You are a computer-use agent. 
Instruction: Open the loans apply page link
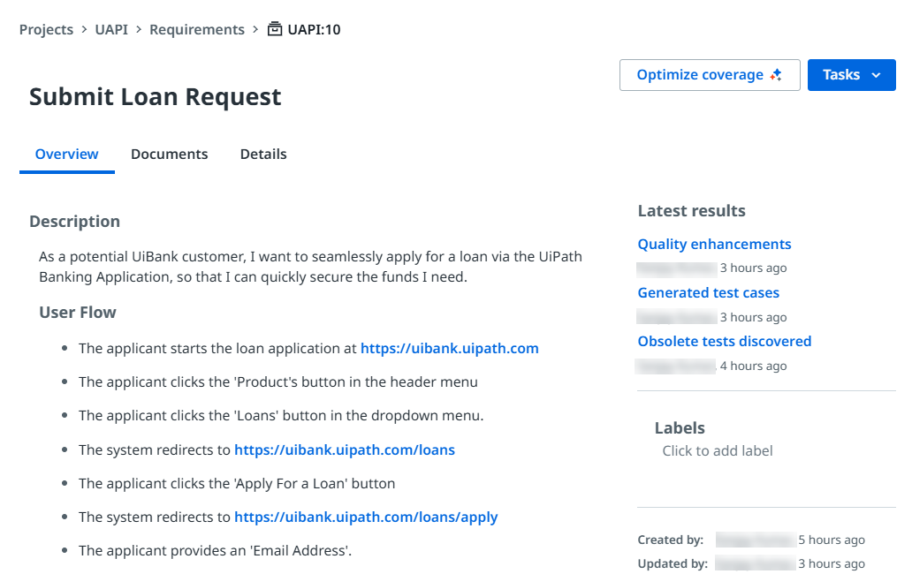(366, 517)
